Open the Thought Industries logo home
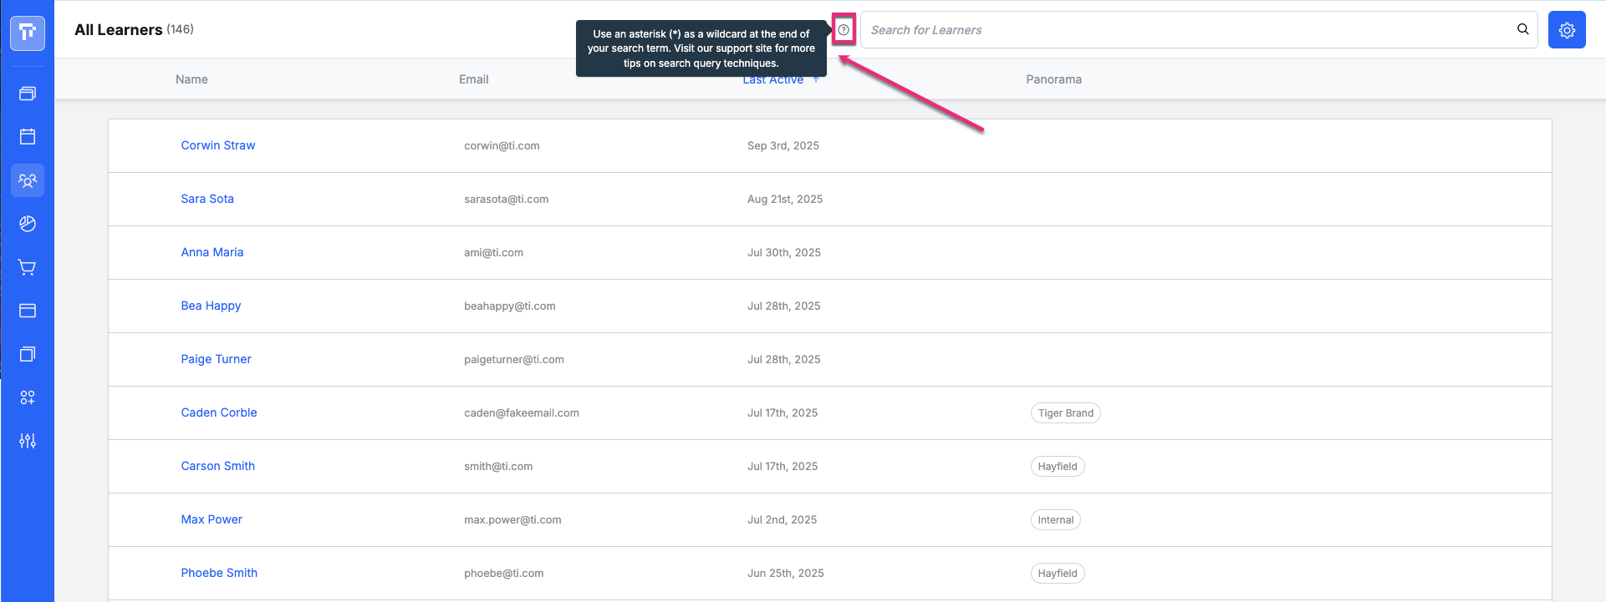The width and height of the screenshot is (1606, 602). tap(28, 33)
